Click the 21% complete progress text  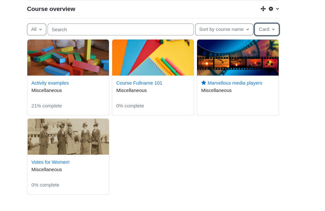click(x=47, y=106)
